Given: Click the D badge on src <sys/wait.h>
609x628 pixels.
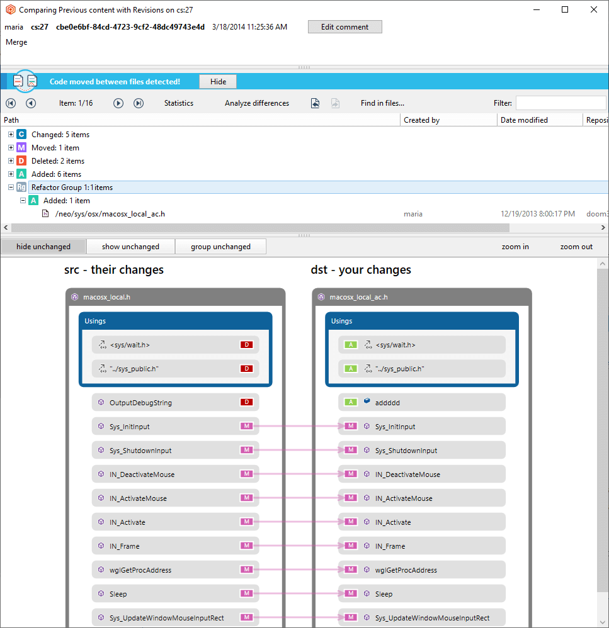Looking at the screenshot, I should (x=247, y=344).
